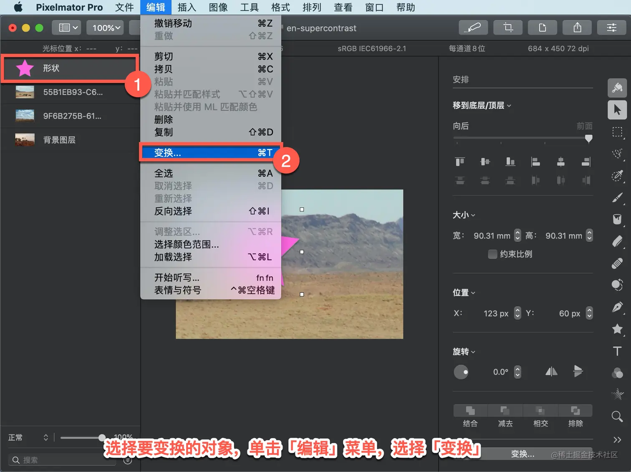Click the height (高) stepper arrows
Screen dimensions: 631x472
coord(589,235)
